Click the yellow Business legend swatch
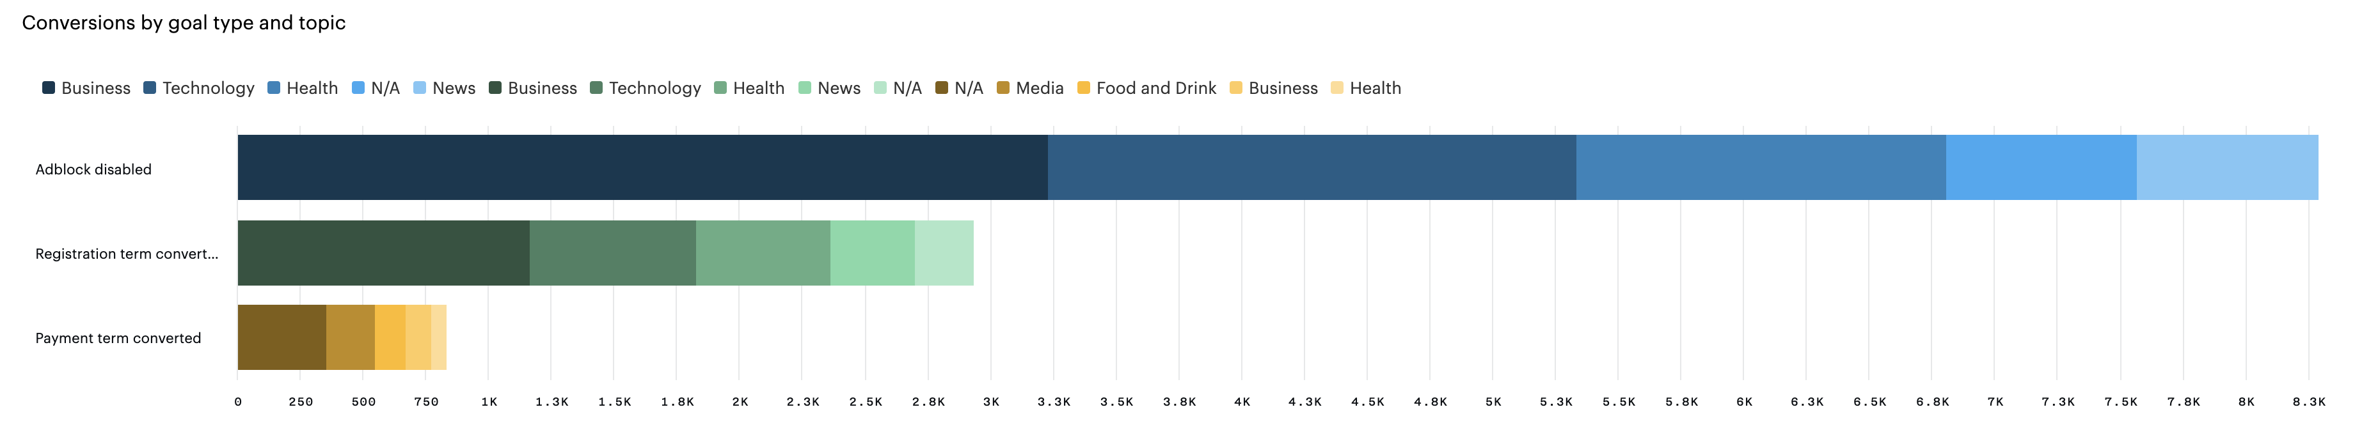The width and height of the screenshot is (2371, 437). tap(1236, 88)
